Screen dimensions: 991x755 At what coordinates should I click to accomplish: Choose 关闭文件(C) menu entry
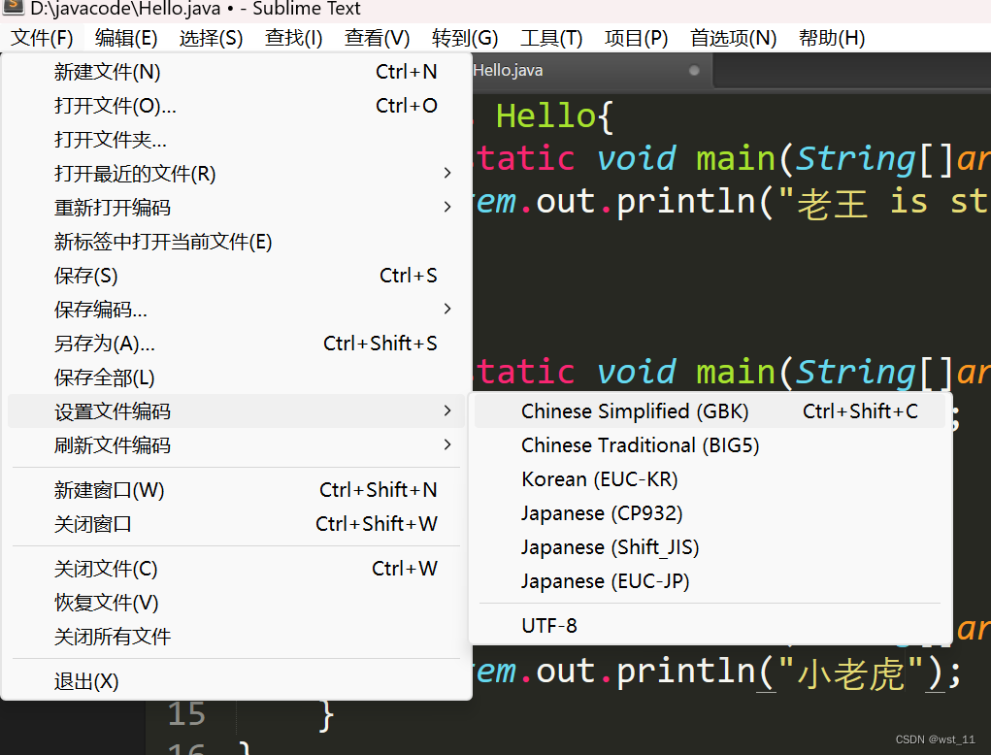237,569
